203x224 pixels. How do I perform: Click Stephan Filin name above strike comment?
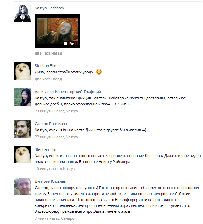45,66
